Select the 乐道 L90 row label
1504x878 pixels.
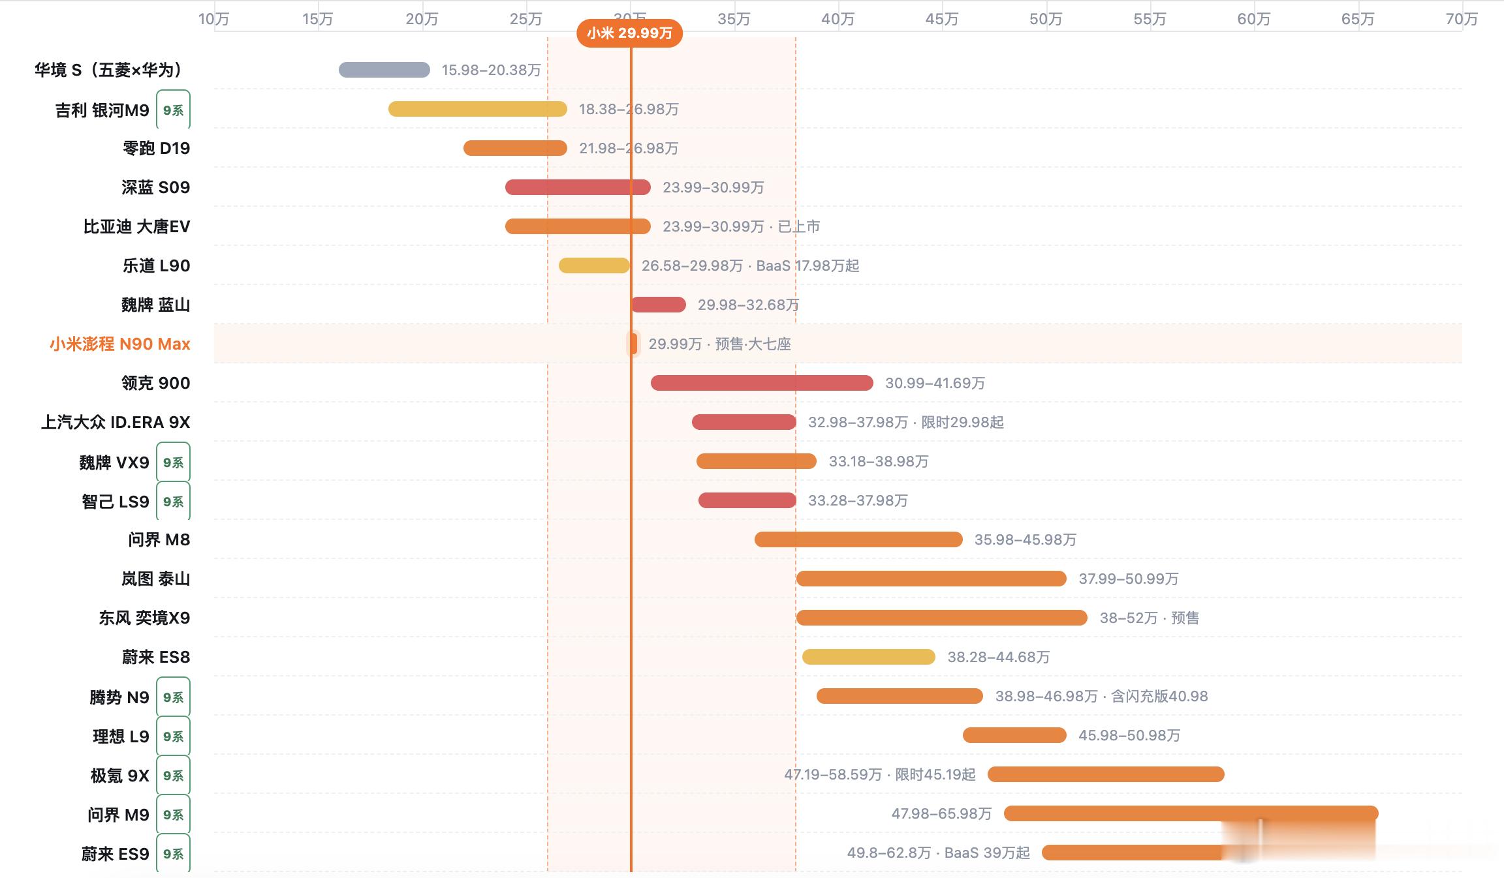point(157,265)
